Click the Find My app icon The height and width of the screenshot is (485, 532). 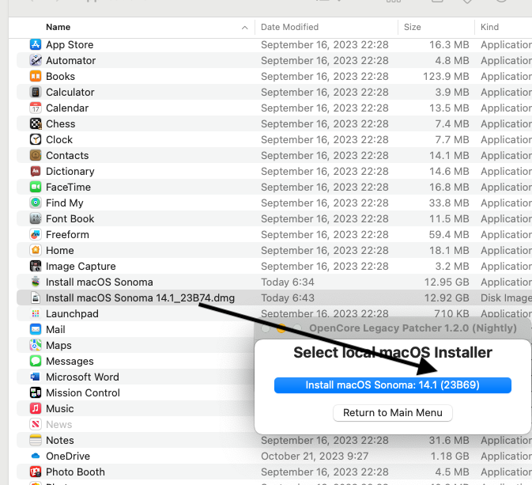[36, 203]
